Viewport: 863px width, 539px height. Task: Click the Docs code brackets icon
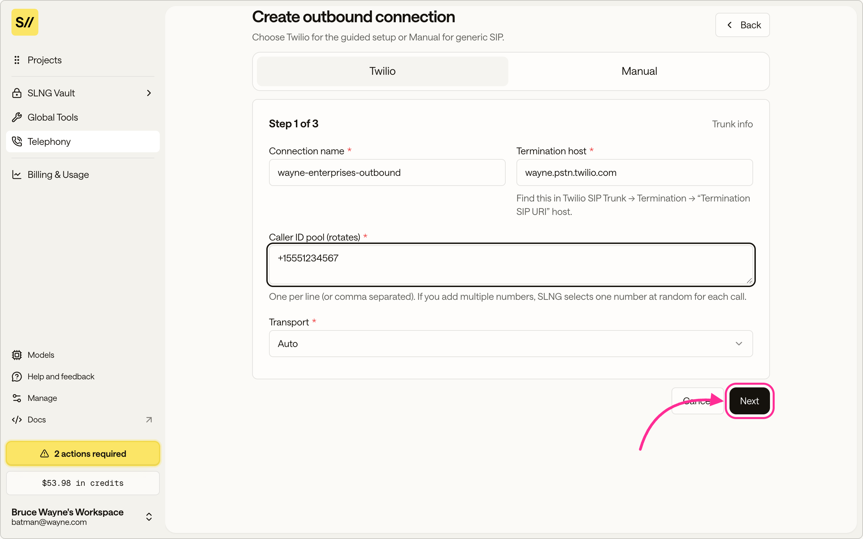[17, 420]
